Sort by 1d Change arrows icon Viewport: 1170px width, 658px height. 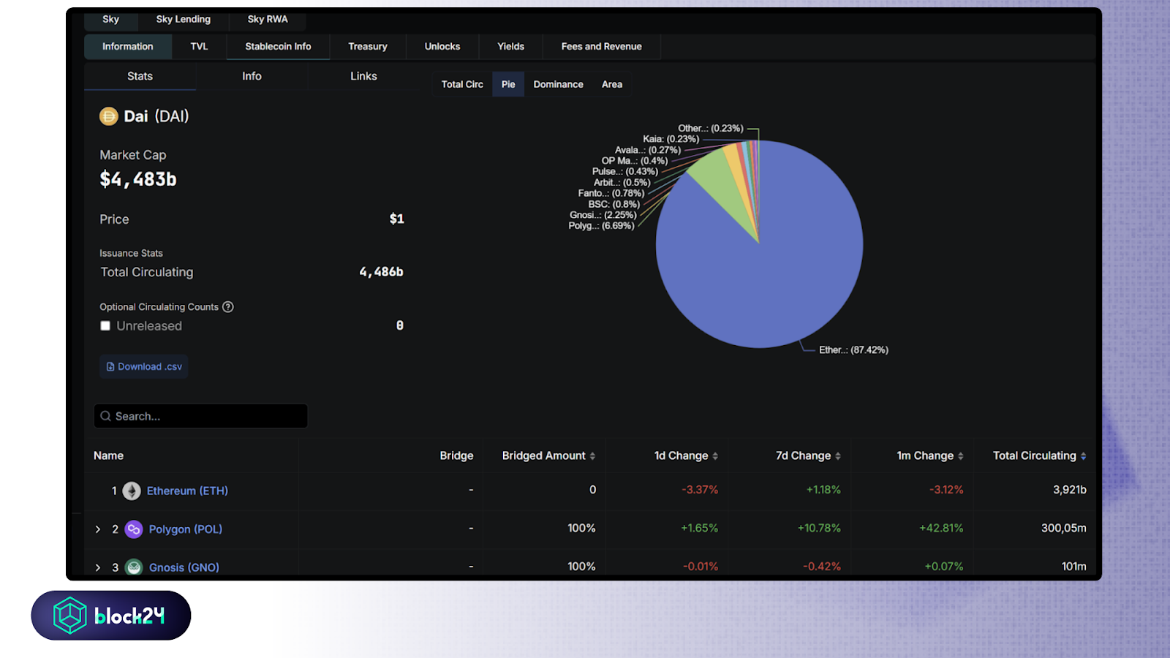pos(715,456)
